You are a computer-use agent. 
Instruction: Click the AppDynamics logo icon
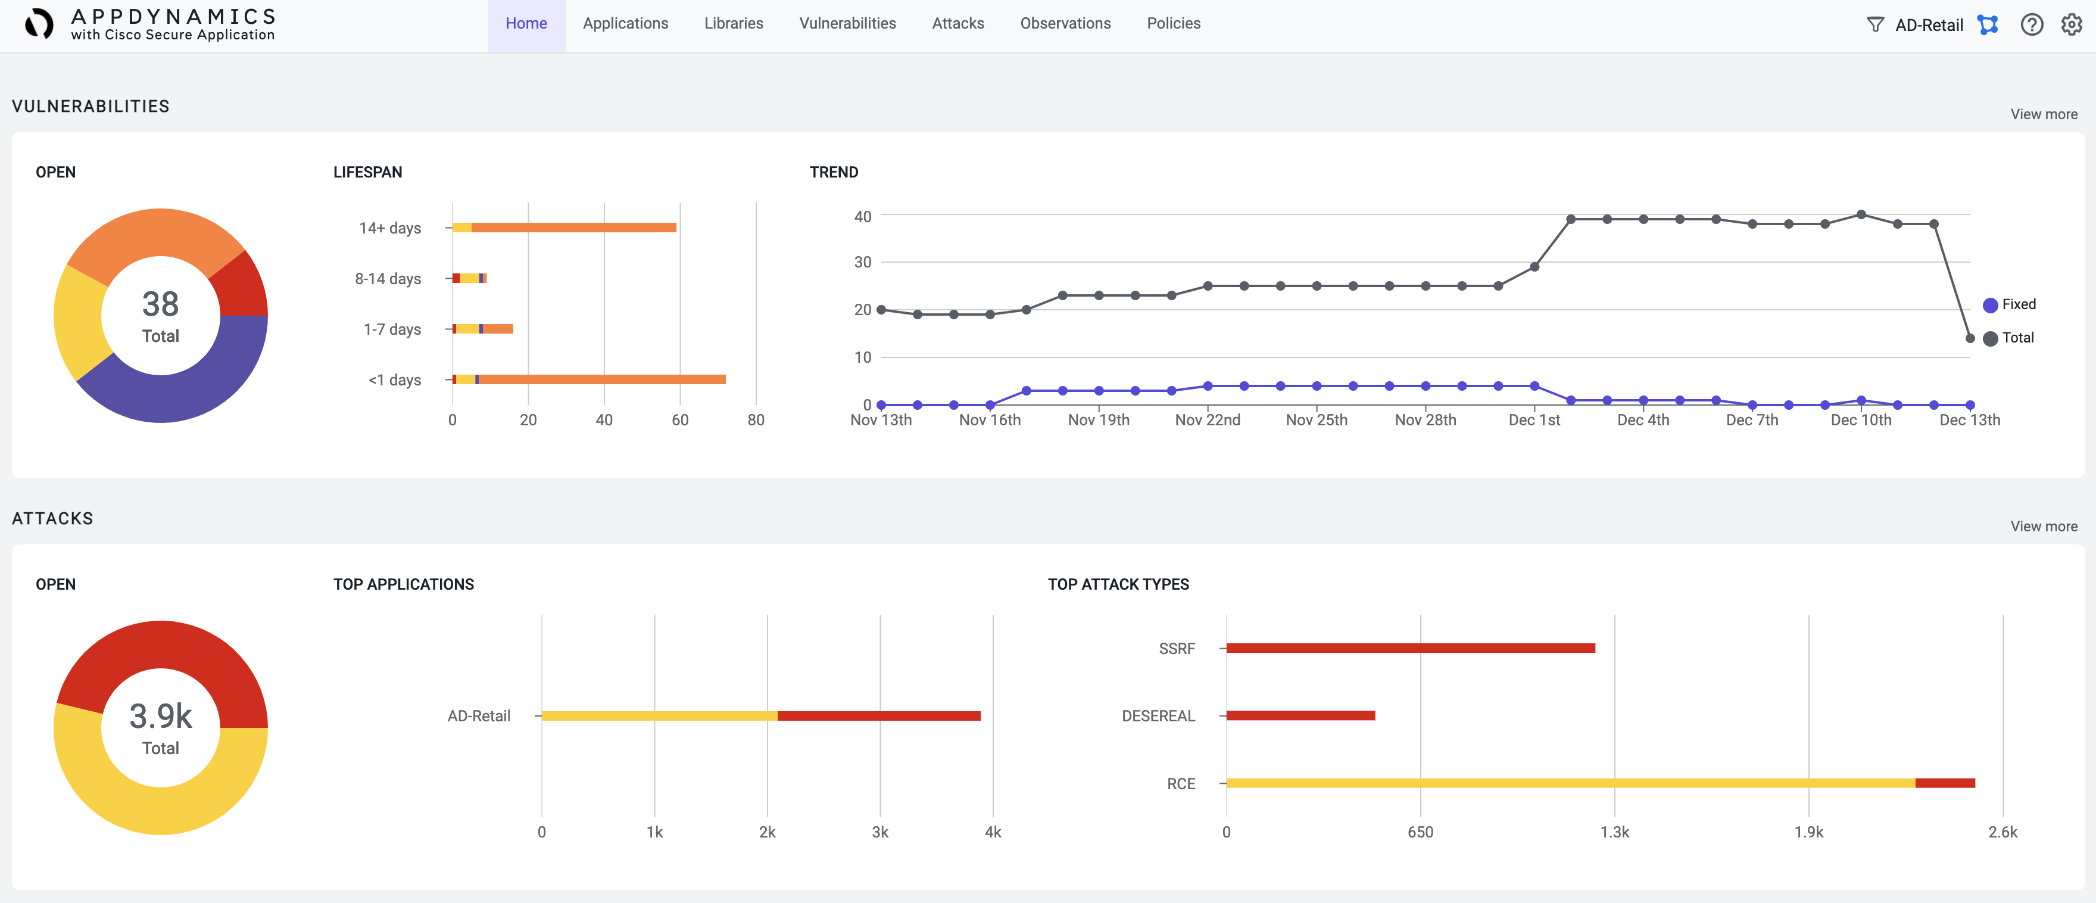(x=38, y=24)
